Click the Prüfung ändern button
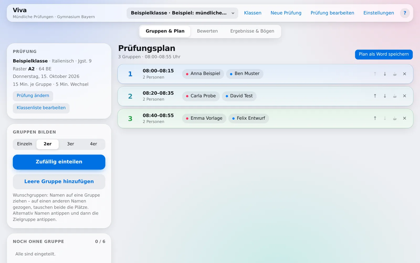Screen dimensions: 420x263 coord(33,96)
